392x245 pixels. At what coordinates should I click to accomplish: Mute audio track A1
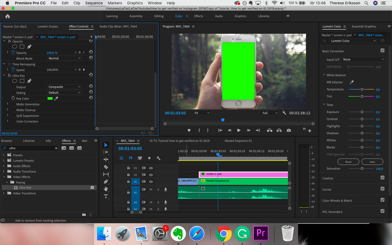tap(151, 189)
